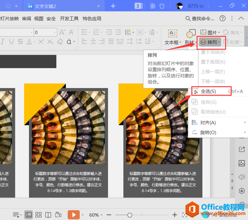The width and height of the screenshot is (248, 220).
Task: Open the help question mark icon
Action: tap(222, 18)
